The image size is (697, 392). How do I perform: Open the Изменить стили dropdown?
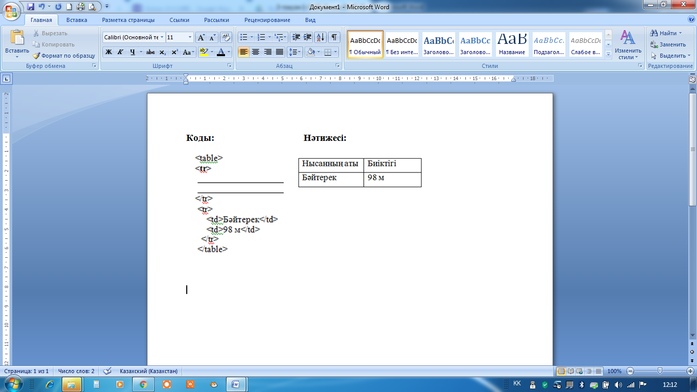coord(628,45)
